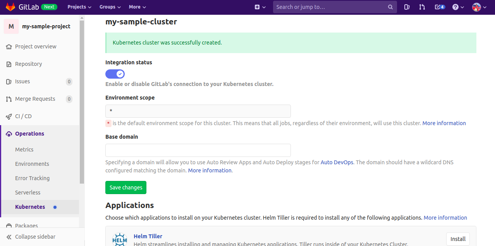The height and width of the screenshot is (246, 495).
Task: Click the Next badge beside GitLab
Action: coord(49,7)
